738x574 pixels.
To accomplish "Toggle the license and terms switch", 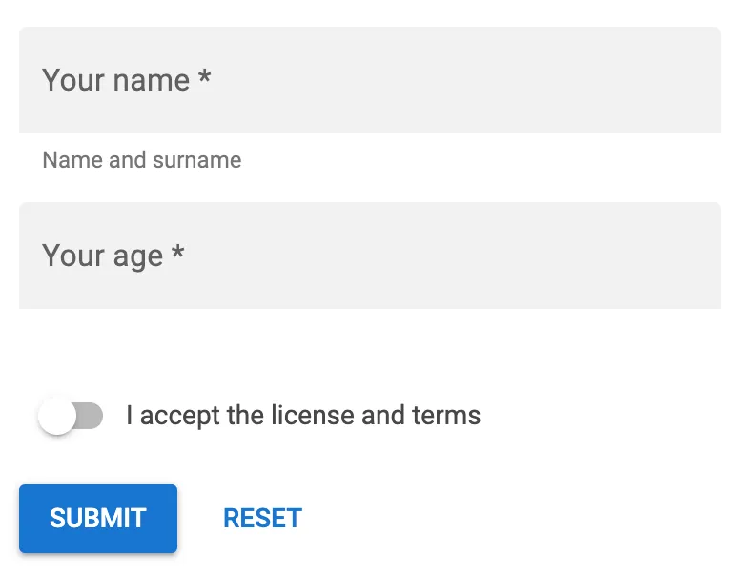I will point(71,417).
